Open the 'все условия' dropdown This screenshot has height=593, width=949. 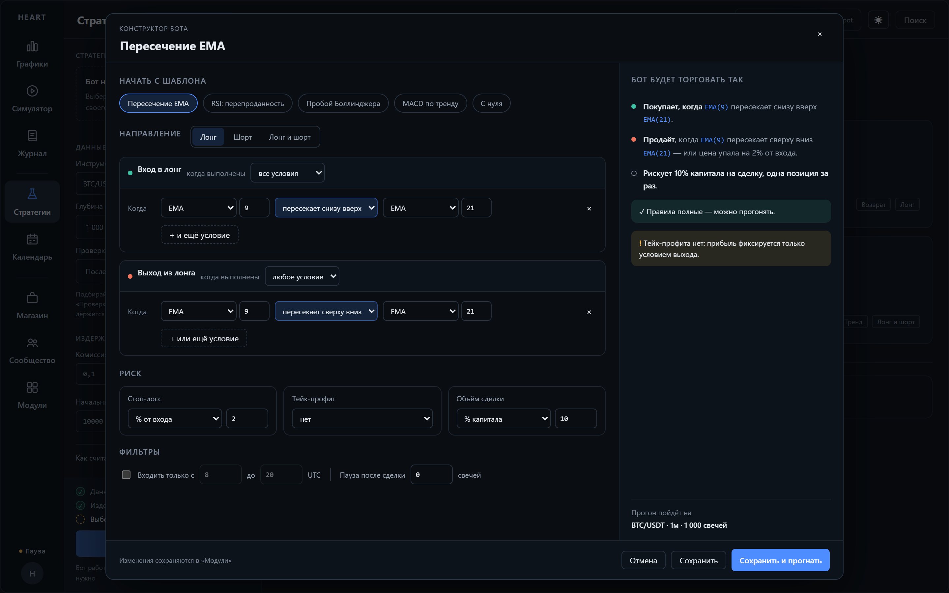[x=287, y=173]
